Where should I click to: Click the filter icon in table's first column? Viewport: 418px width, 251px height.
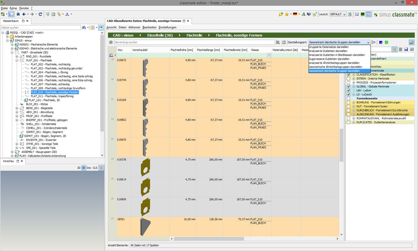111,55
